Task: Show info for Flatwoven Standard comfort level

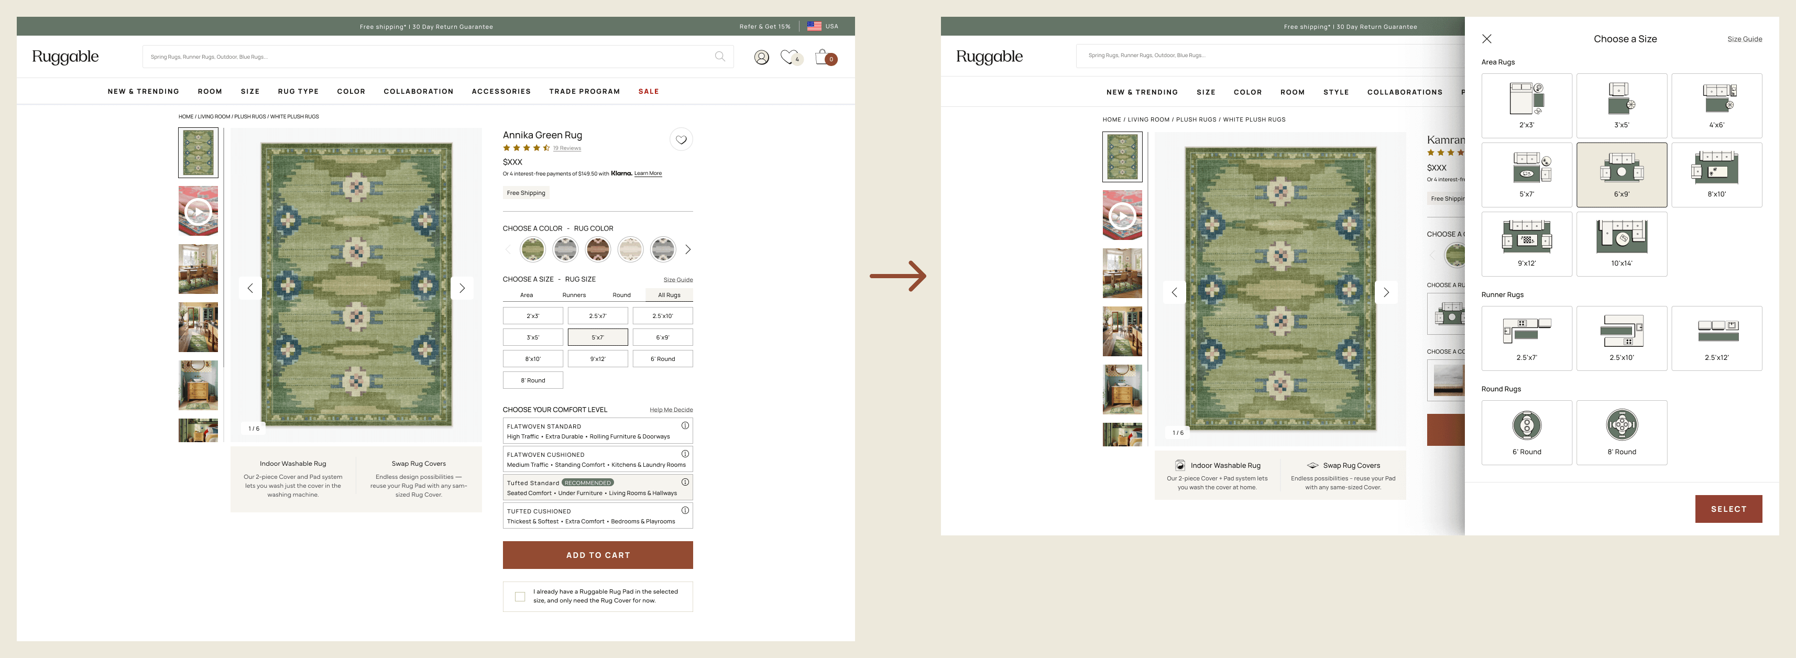Action: [685, 425]
